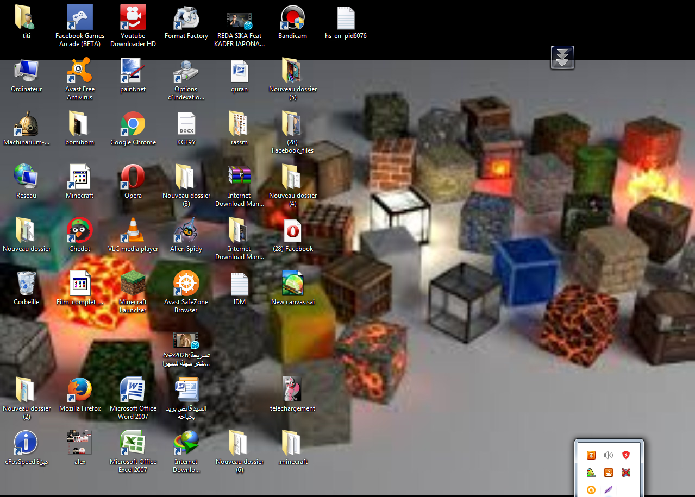Click the purple feather tray icon
The height and width of the screenshot is (497, 695).
609,490
